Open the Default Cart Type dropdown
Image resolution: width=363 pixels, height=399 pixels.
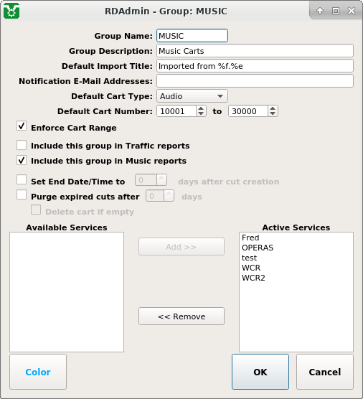coord(192,96)
